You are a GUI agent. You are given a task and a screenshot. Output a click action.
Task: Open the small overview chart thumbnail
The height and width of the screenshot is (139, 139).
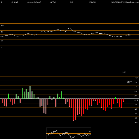[x=69, y=133]
